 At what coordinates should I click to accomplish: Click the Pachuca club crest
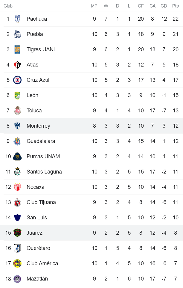coord(18,19)
